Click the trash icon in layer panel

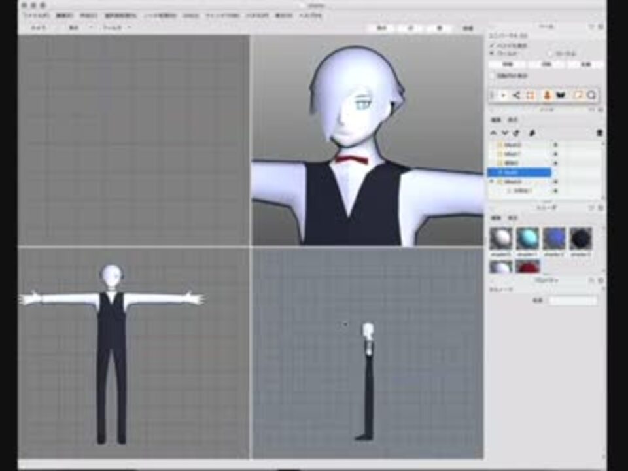[x=599, y=133]
